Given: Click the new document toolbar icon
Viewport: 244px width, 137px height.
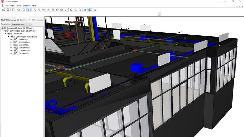Looking at the screenshot, I should 13,10.
